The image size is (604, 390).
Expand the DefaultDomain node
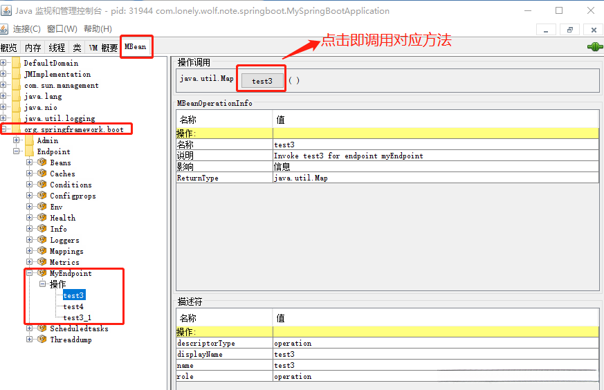click(x=3, y=62)
